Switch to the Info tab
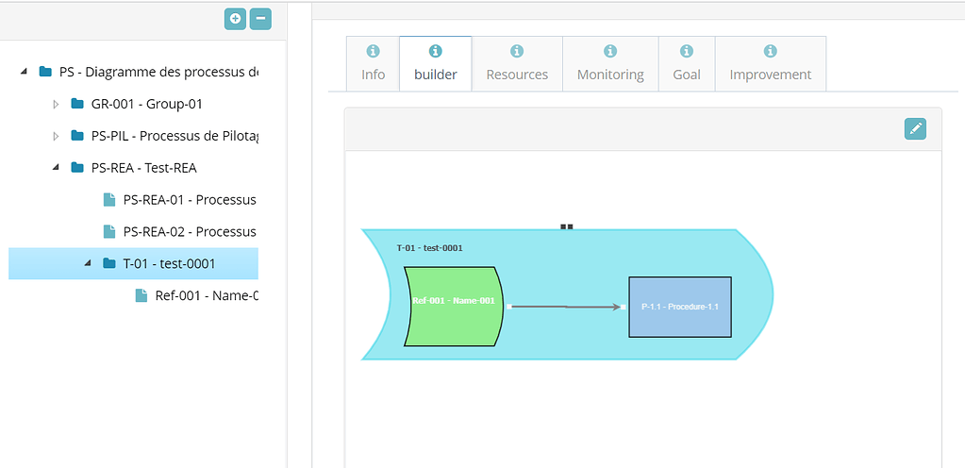Screen dimensions: 965x468 point(373,64)
